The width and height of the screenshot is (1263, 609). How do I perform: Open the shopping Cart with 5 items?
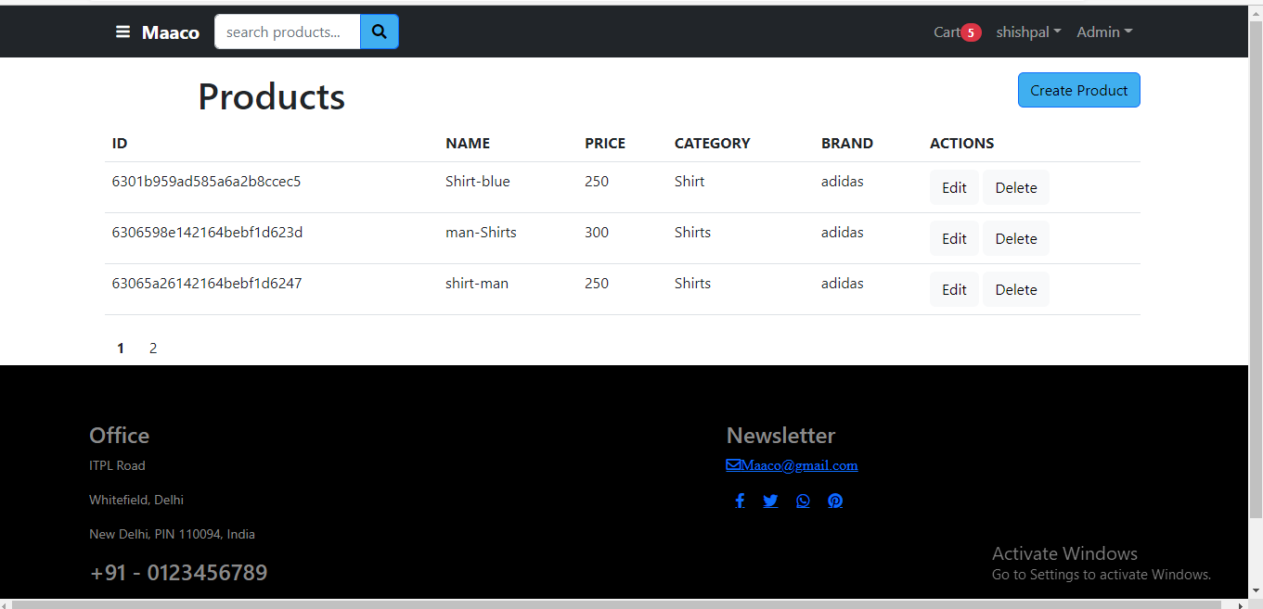click(947, 32)
